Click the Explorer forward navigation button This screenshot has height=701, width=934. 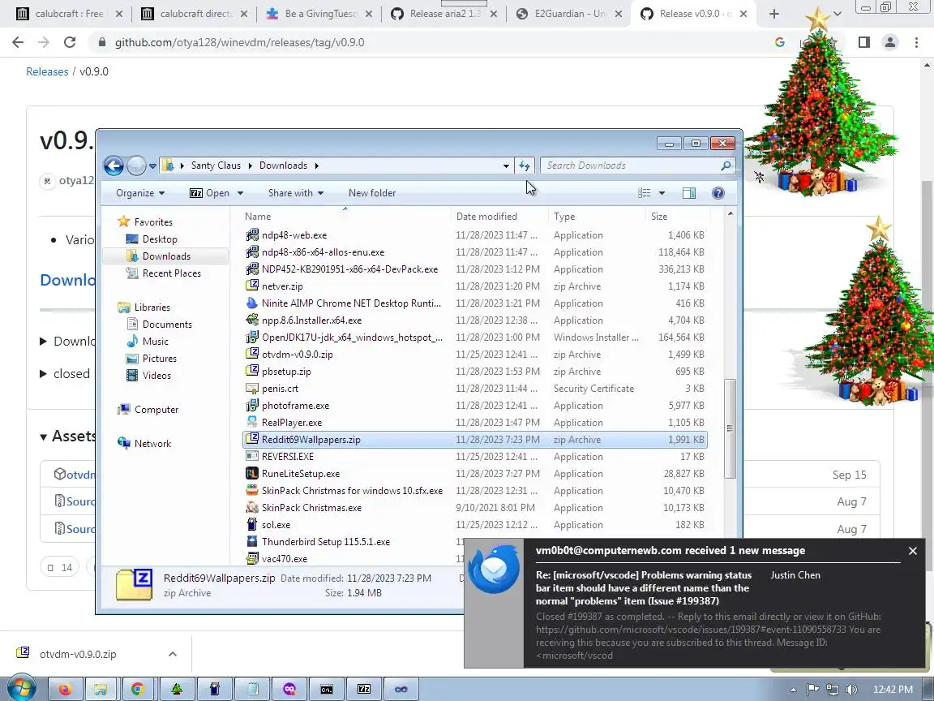click(136, 166)
